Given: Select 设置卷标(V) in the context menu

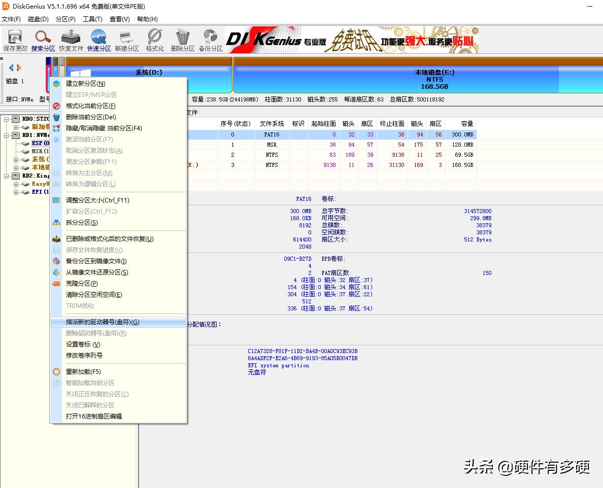Looking at the screenshot, I should [x=91, y=344].
